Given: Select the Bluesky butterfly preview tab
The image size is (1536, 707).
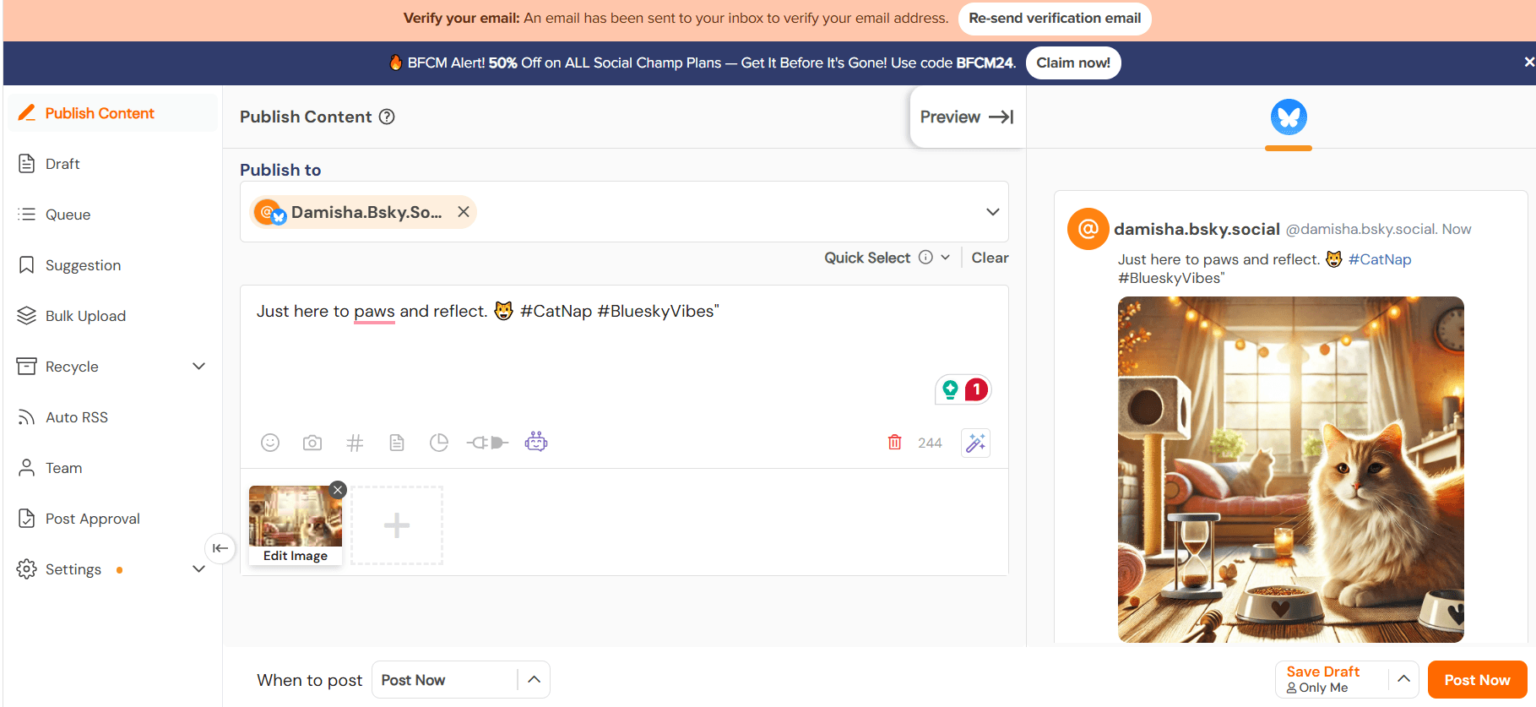Looking at the screenshot, I should [x=1289, y=117].
